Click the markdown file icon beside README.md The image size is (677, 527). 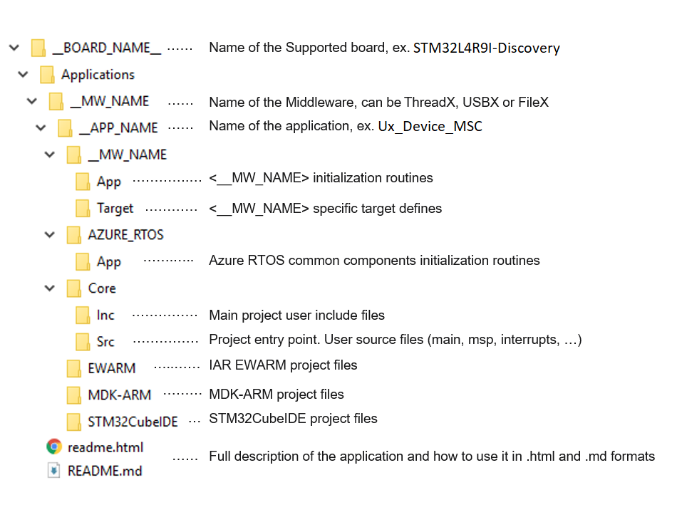tap(53, 471)
